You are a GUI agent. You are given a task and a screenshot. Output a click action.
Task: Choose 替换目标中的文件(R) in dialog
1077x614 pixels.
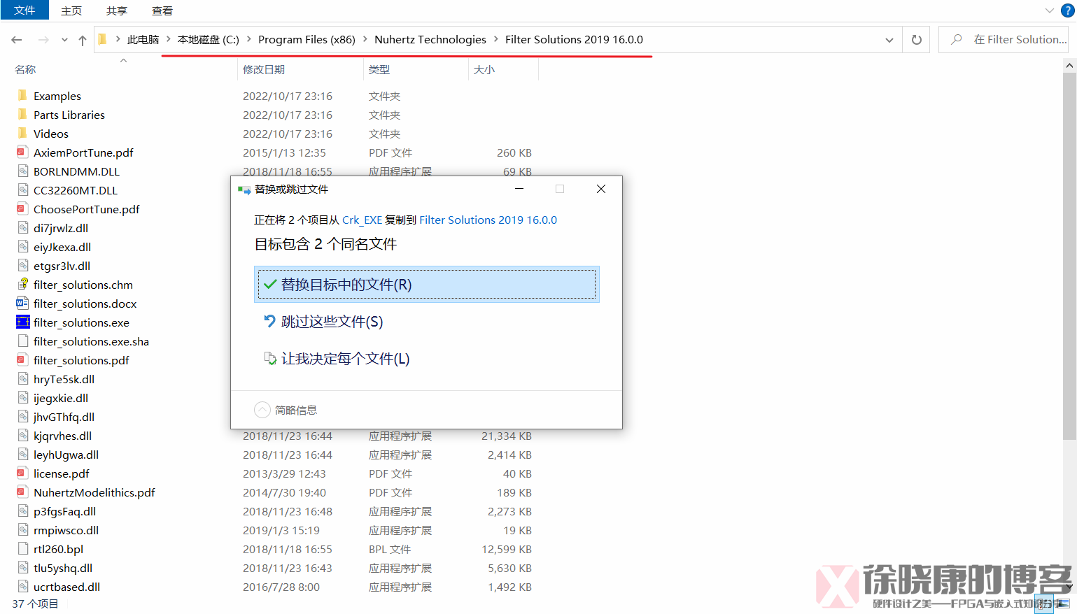pyautogui.click(x=427, y=285)
